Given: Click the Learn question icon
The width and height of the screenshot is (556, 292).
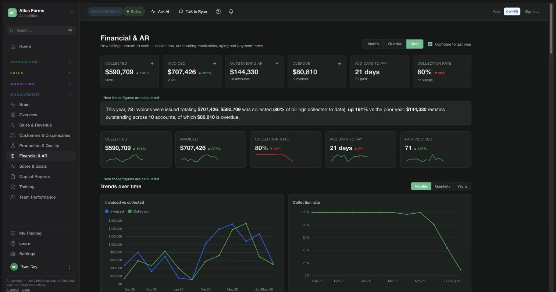Looking at the screenshot, I should pos(13,243).
